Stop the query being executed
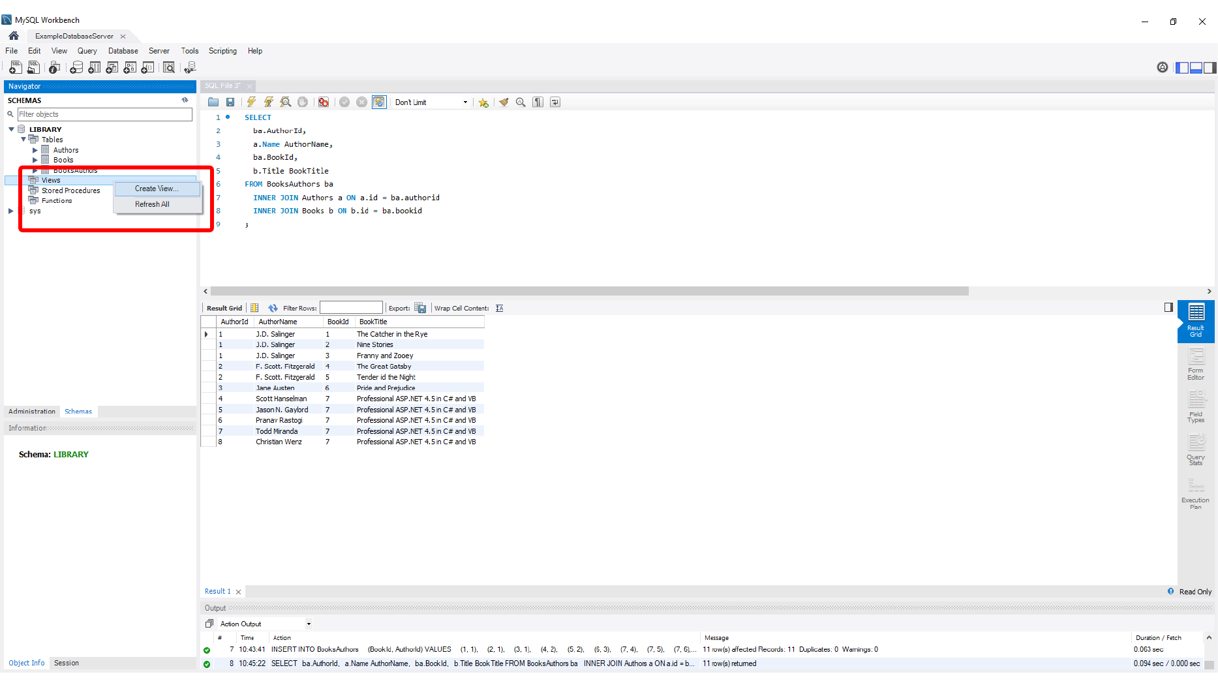 click(x=303, y=102)
